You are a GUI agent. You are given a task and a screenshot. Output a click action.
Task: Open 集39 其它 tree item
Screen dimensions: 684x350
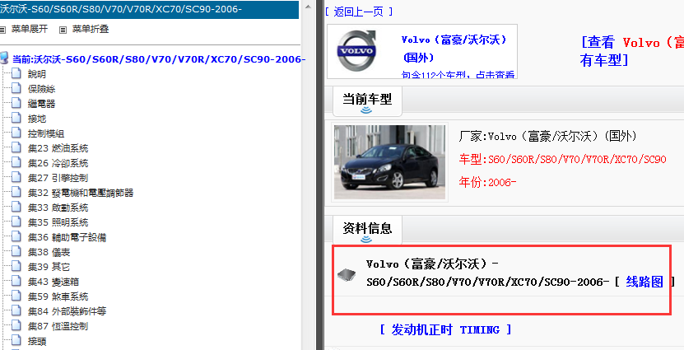coord(49,267)
